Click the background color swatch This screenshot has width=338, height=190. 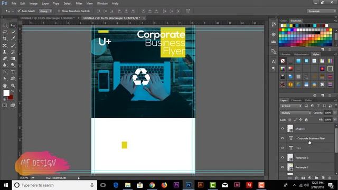pos(11,98)
